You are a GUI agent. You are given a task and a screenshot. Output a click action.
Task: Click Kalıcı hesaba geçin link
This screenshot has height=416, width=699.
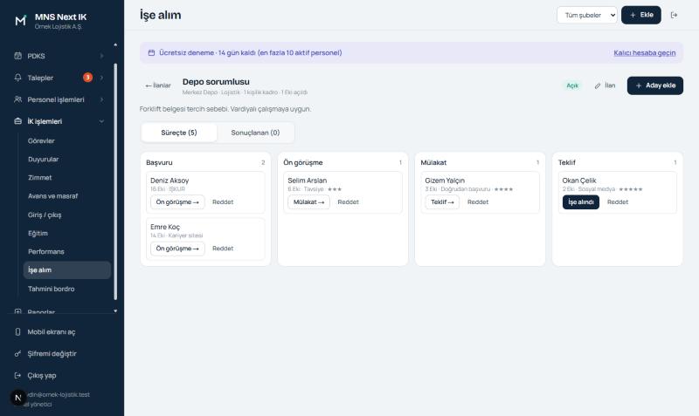point(644,52)
